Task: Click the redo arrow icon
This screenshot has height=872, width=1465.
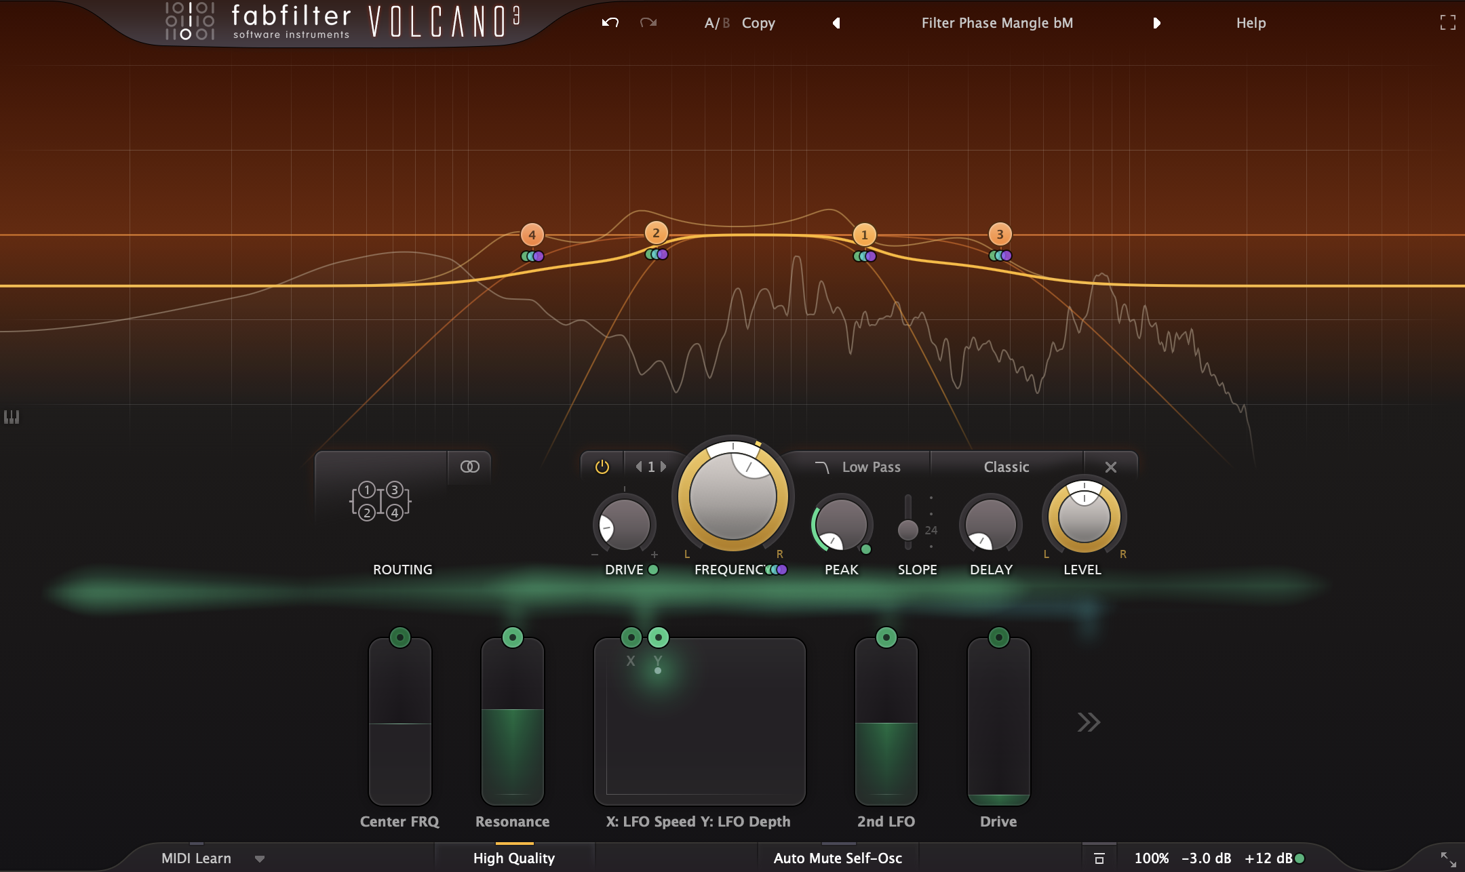Action: pos(648,23)
